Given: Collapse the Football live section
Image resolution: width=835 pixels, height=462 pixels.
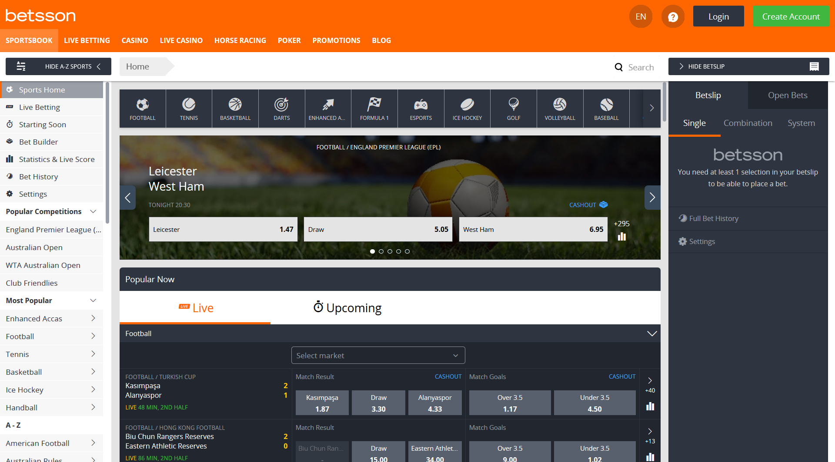Looking at the screenshot, I should click(652, 333).
